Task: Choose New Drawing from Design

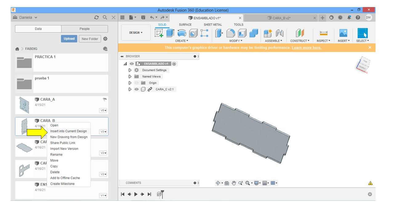Action: [69, 137]
